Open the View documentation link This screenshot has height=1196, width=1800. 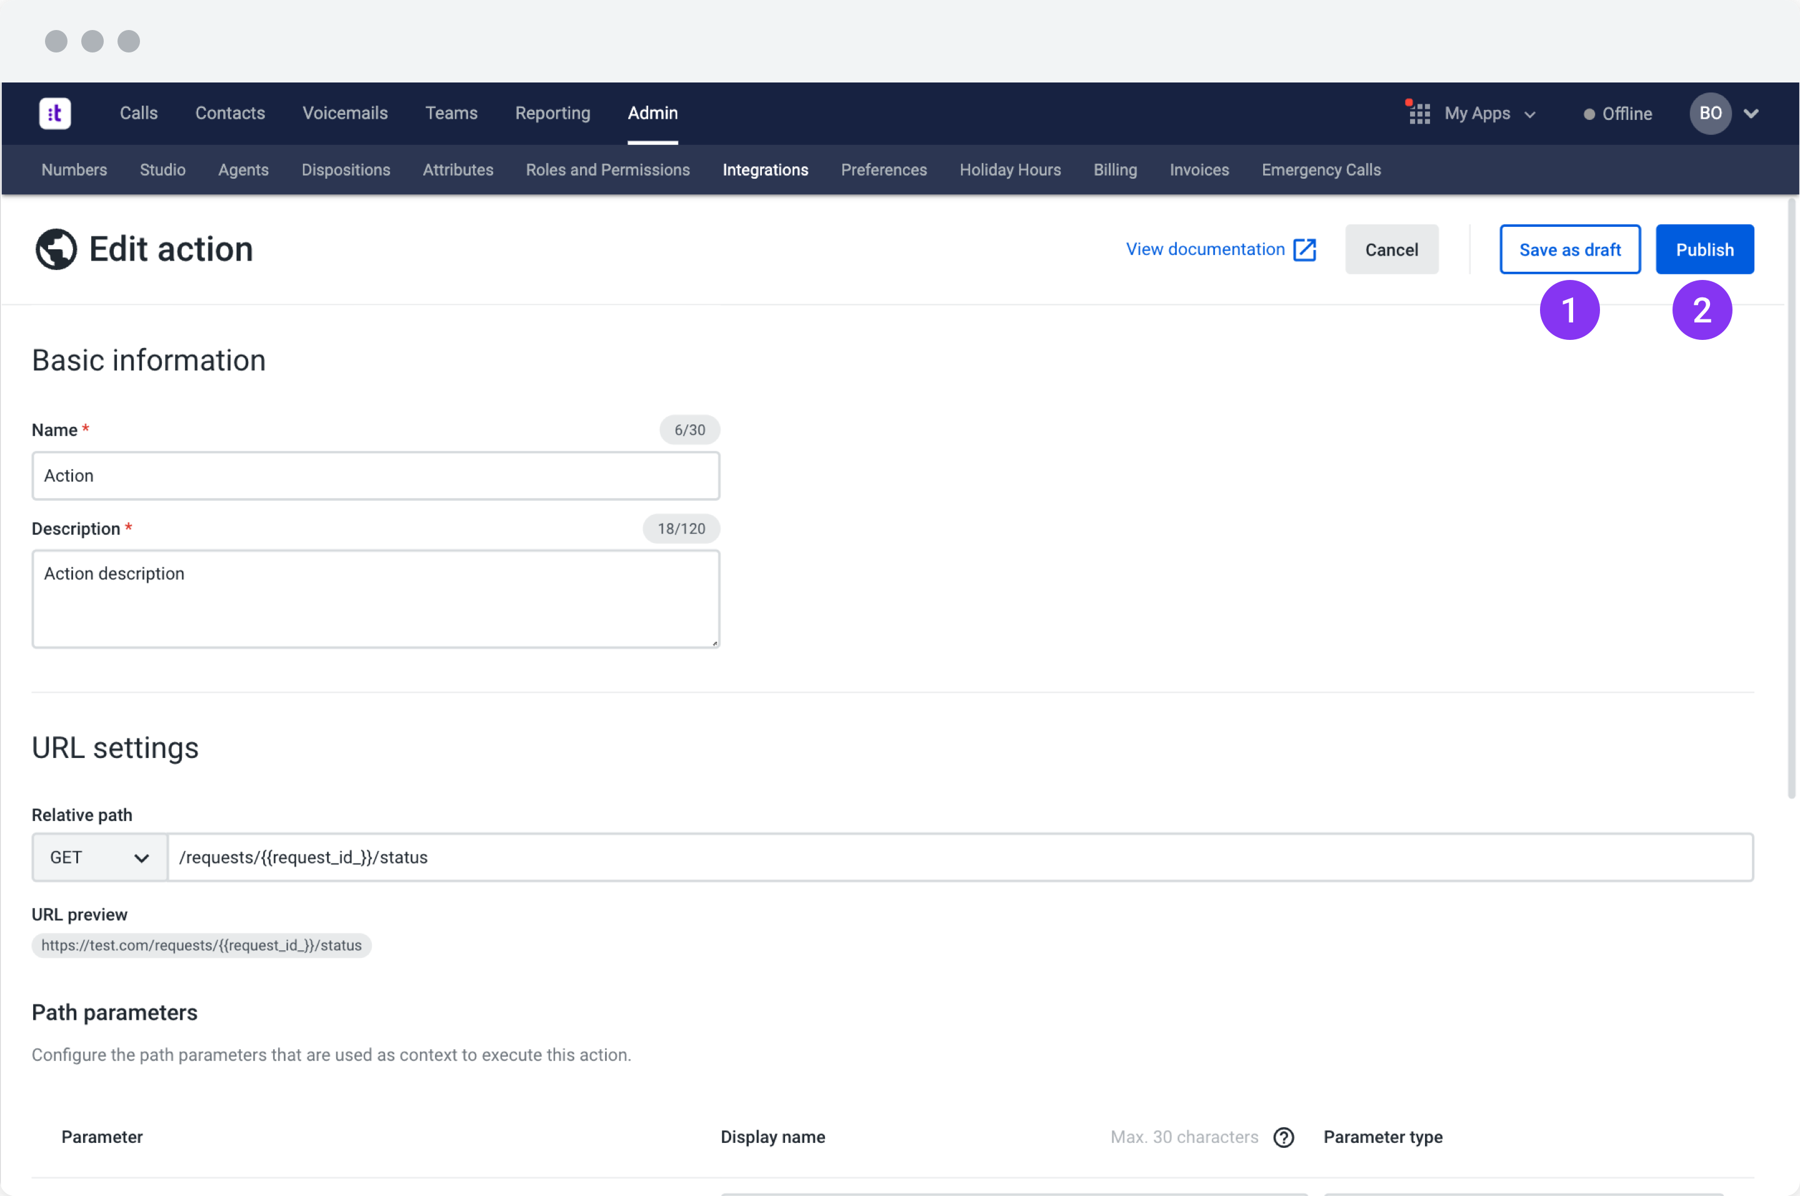click(x=1205, y=249)
